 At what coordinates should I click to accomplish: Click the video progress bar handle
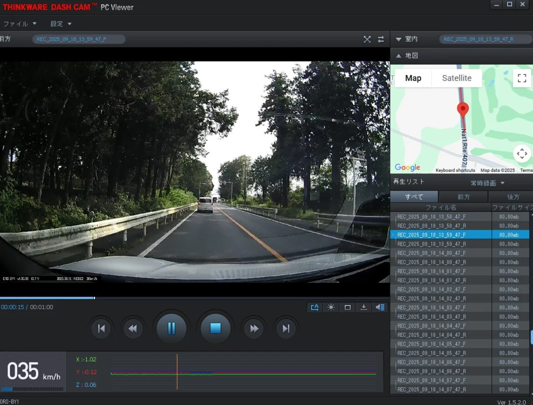click(94, 298)
